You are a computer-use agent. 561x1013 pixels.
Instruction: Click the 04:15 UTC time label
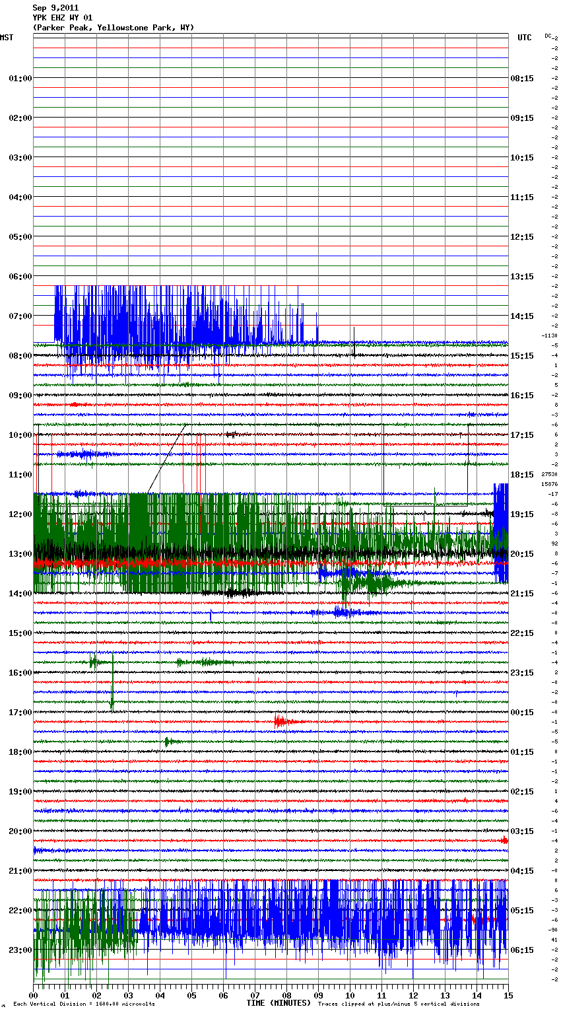(x=522, y=871)
